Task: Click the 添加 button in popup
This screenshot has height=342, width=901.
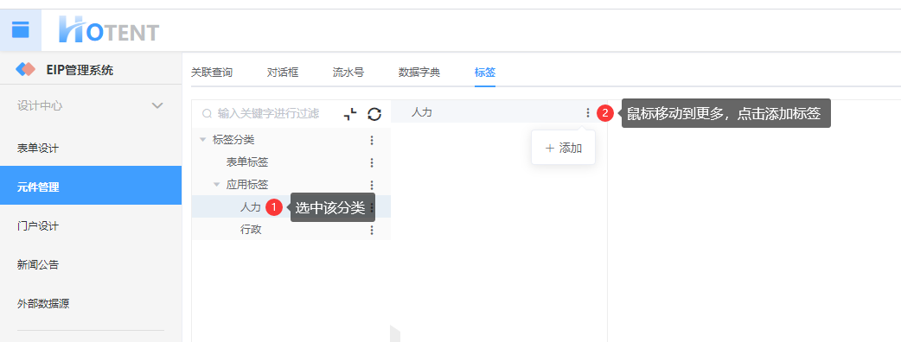Action: [563, 148]
